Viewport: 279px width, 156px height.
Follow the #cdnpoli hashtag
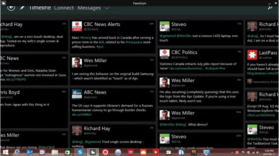pos(212,68)
